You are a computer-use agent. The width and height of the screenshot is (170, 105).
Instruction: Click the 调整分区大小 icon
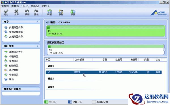[x=6, y=52]
